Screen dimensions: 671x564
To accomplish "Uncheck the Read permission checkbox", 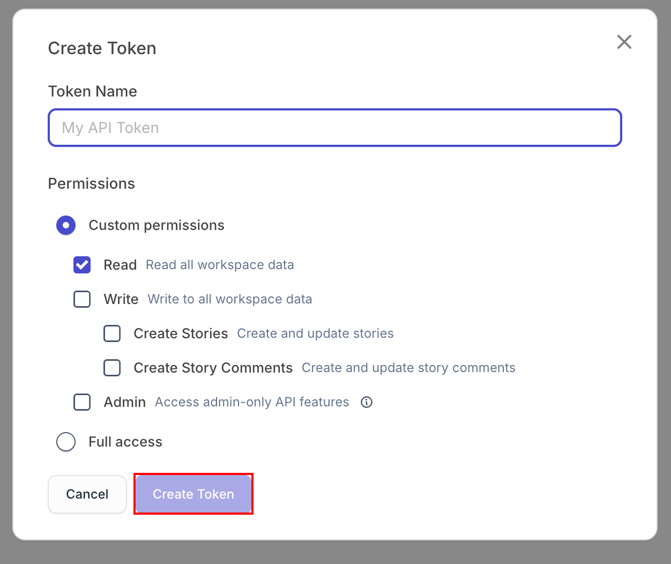I will coord(82,265).
